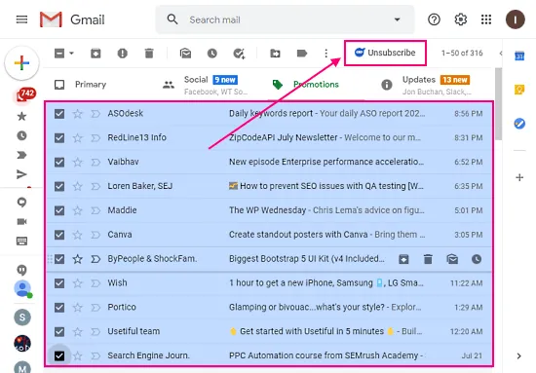
Task: Open the keyboard icon in sidebar
Action: (x=21, y=242)
